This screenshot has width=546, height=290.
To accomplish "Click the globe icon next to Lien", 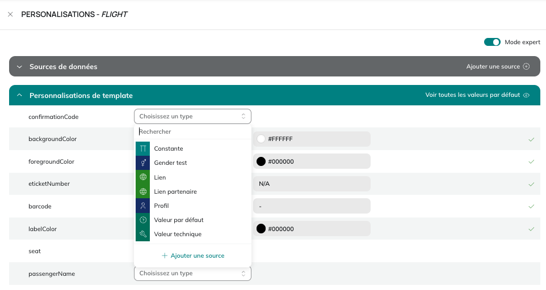I will [143, 177].
